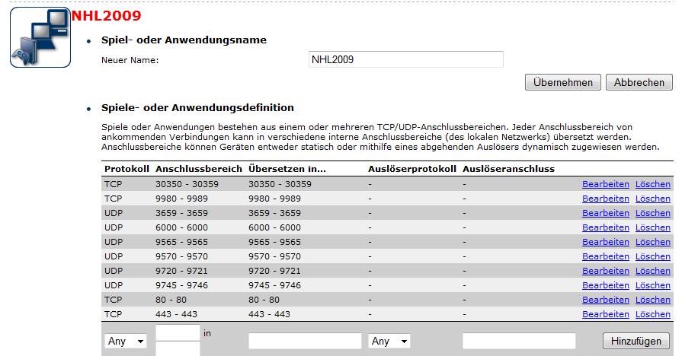Click Löschen for TCP 9980 - 9989
The height and width of the screenshot is (356, 682).
pos(653,199)
